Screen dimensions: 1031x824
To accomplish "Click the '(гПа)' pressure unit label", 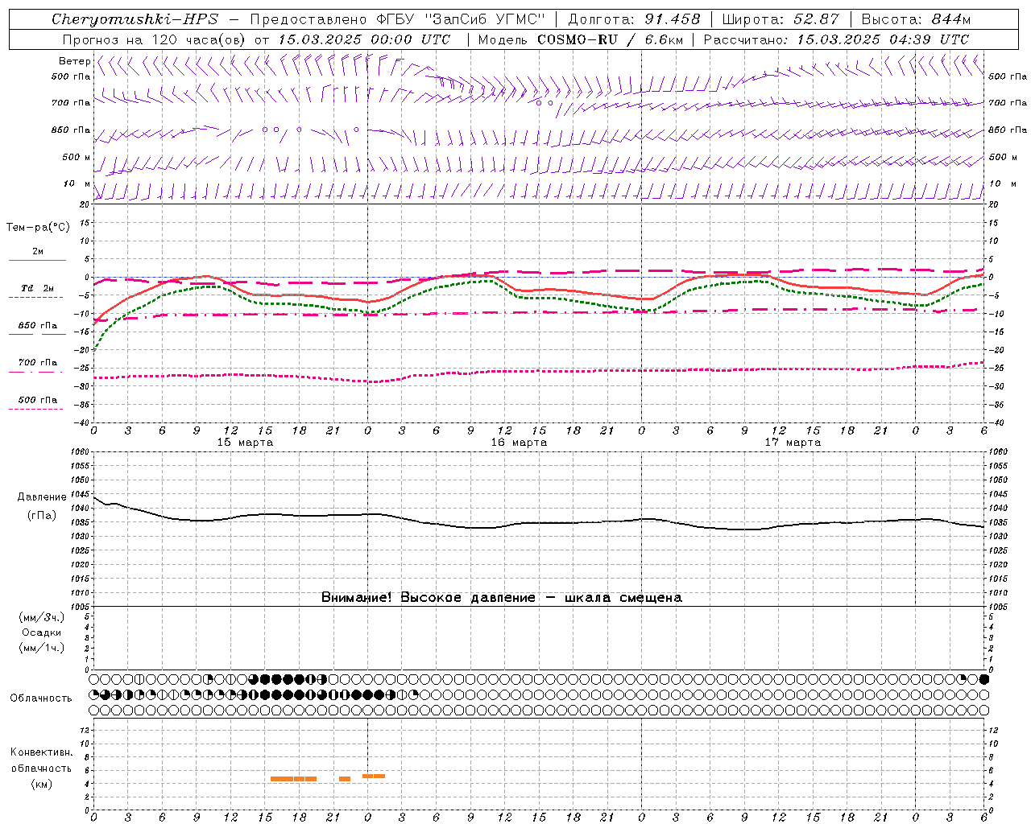I will (42, 515).
